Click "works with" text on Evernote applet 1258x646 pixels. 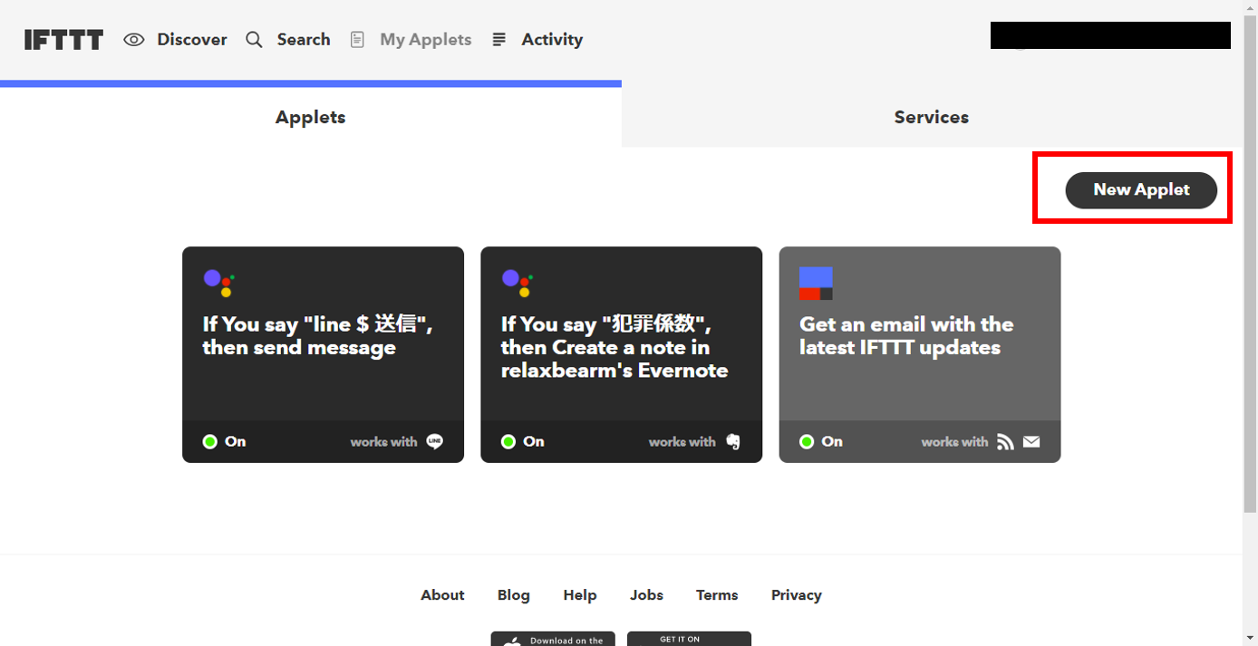point(682,442)
